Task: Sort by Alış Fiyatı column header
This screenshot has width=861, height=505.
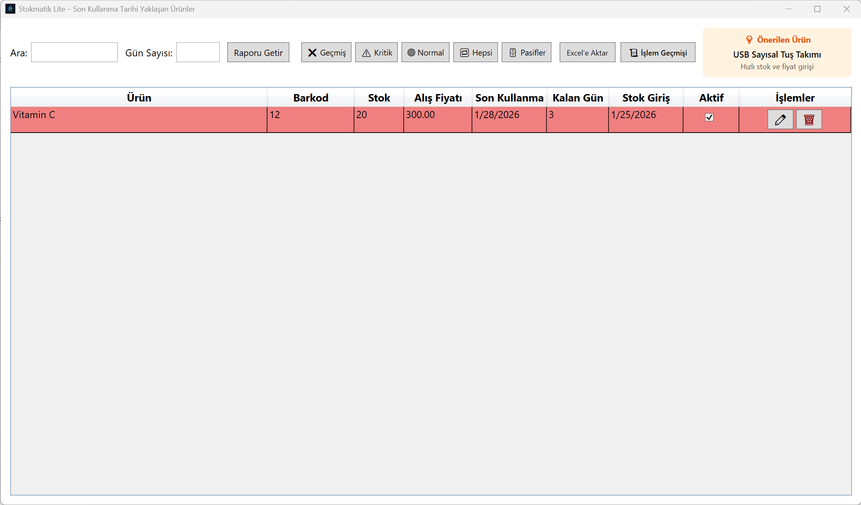Action: [438, 98]
